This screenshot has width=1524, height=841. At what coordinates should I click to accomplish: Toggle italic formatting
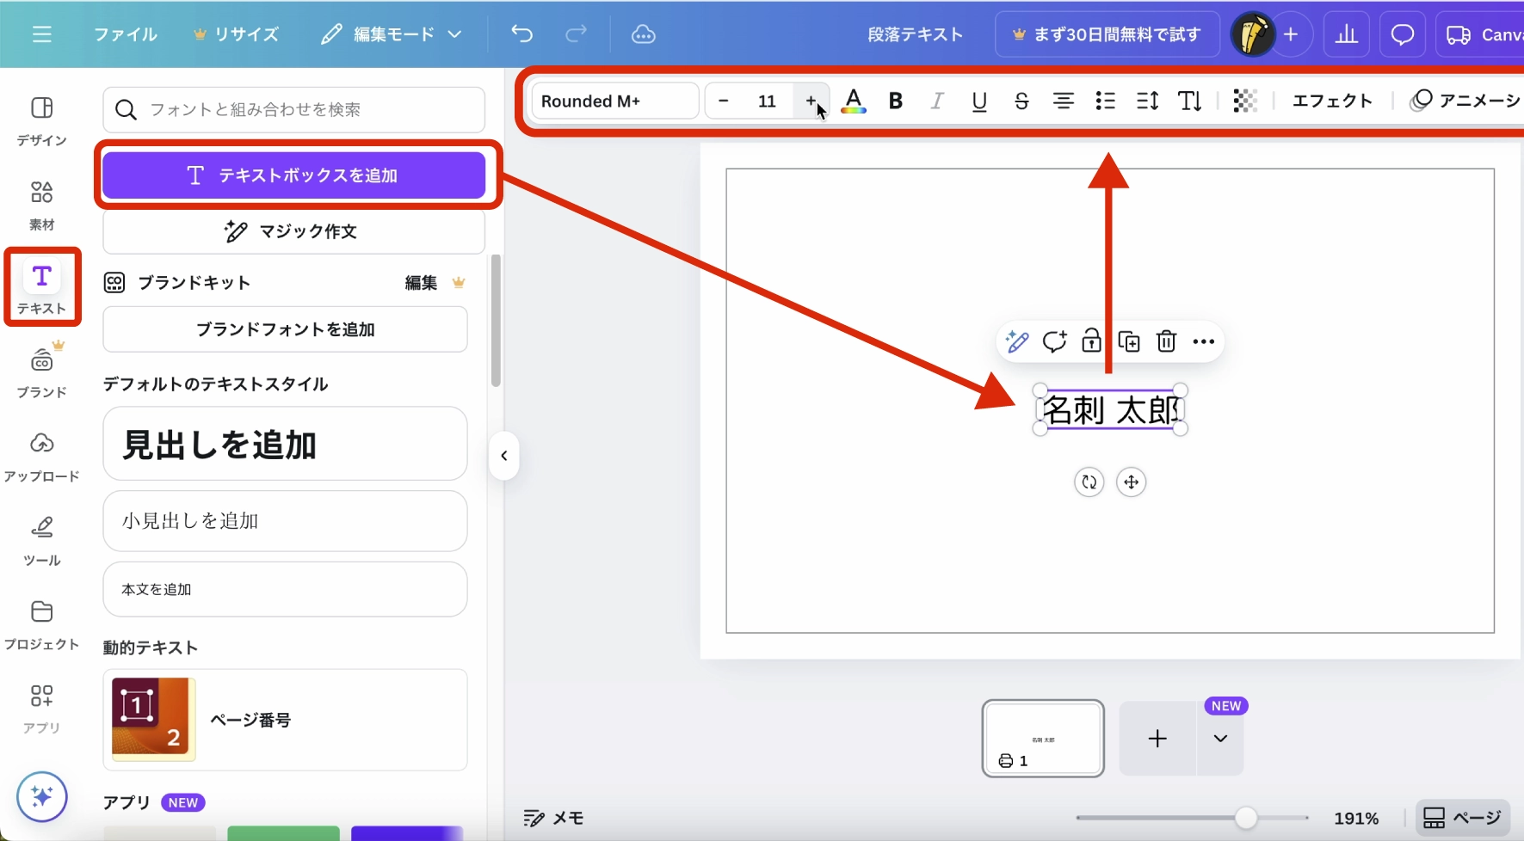(x=937, y=101)
